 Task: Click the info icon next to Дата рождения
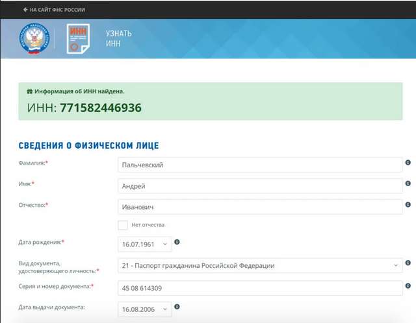pyautogui.click(x=177, y=243)
